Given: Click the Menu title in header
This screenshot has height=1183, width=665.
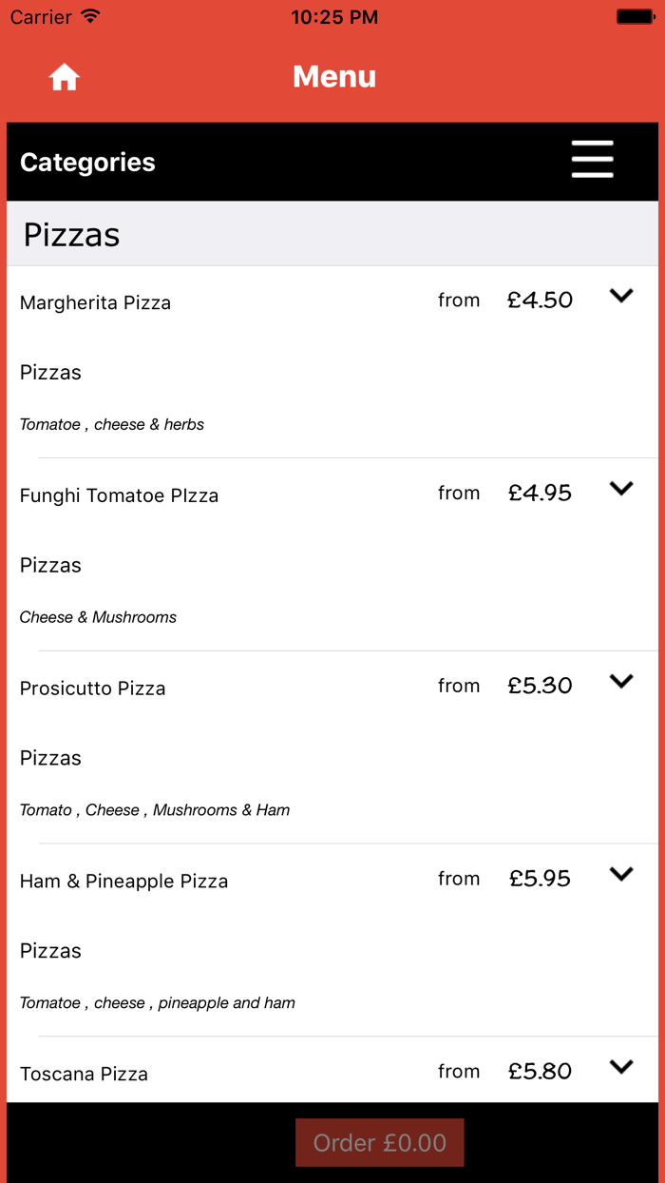Looking at the screenshot, I should click(x=334, y=76).
